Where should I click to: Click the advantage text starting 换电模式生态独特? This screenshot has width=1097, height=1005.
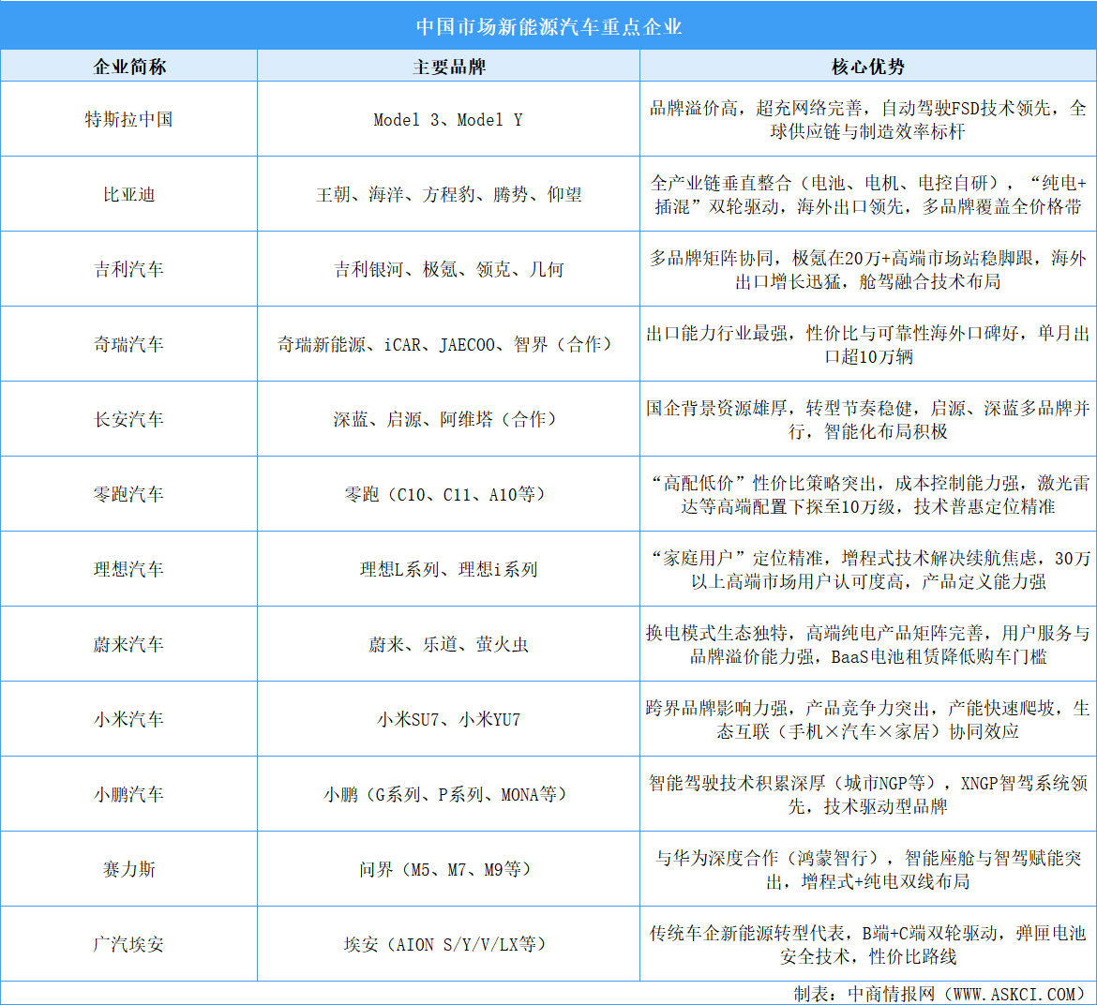click(x=867, y=644)
